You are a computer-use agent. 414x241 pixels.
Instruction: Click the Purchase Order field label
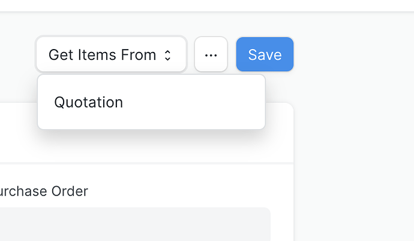44,191
